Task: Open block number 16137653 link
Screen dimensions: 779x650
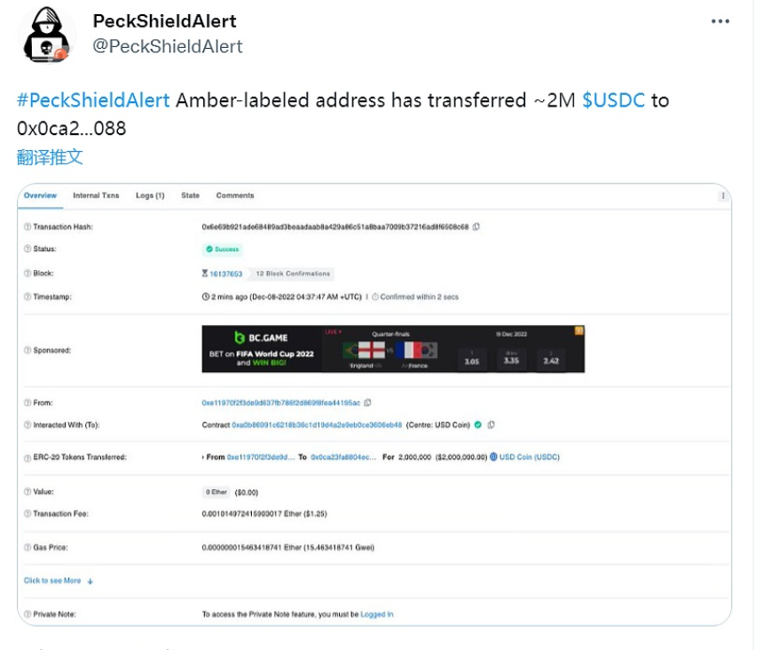Action: click(x=226, y=273)
